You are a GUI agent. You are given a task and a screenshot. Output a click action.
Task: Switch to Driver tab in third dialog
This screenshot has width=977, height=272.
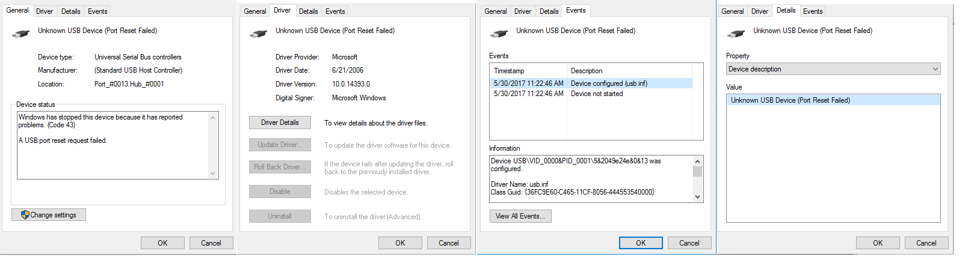pyautogui.click(x=523, y=11)
